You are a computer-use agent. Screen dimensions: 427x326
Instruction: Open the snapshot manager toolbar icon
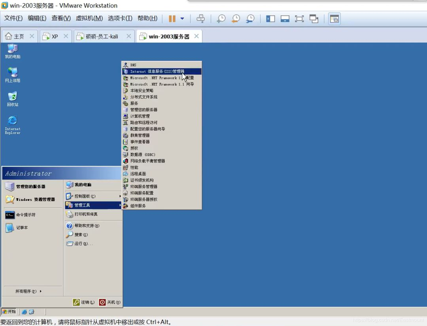coord(250,19)
